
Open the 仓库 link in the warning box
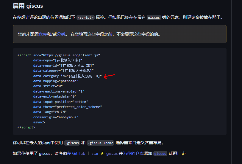43,34
